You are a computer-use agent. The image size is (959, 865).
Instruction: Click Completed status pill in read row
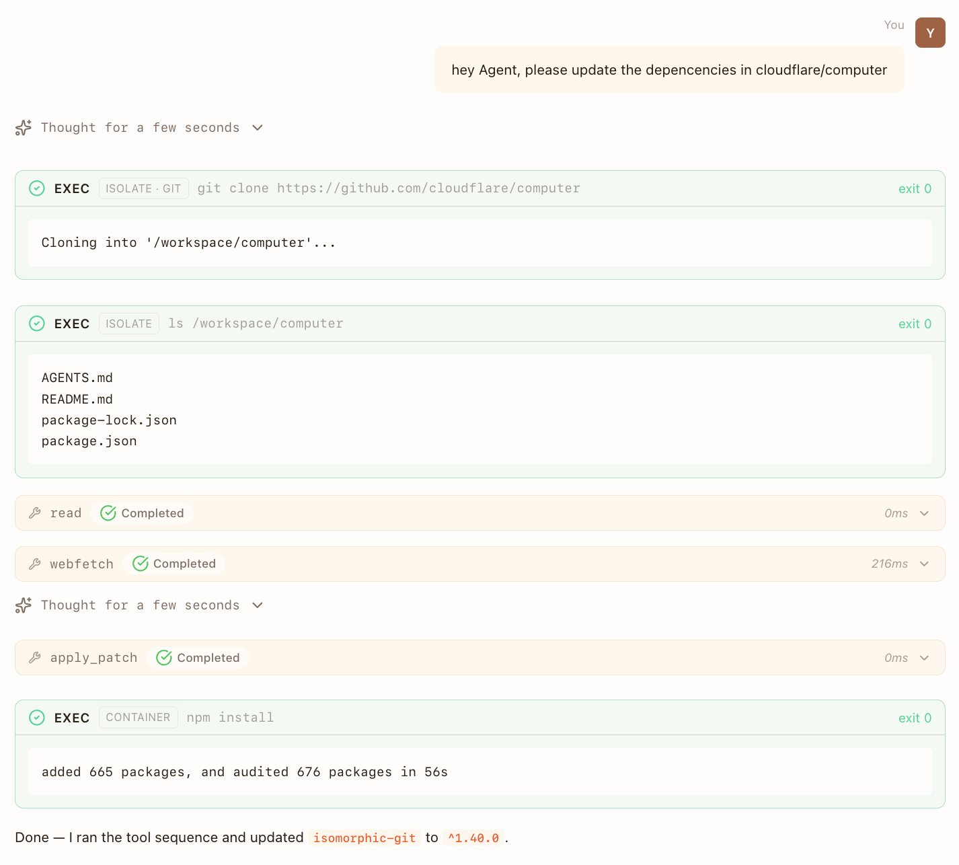coord(142,513)
